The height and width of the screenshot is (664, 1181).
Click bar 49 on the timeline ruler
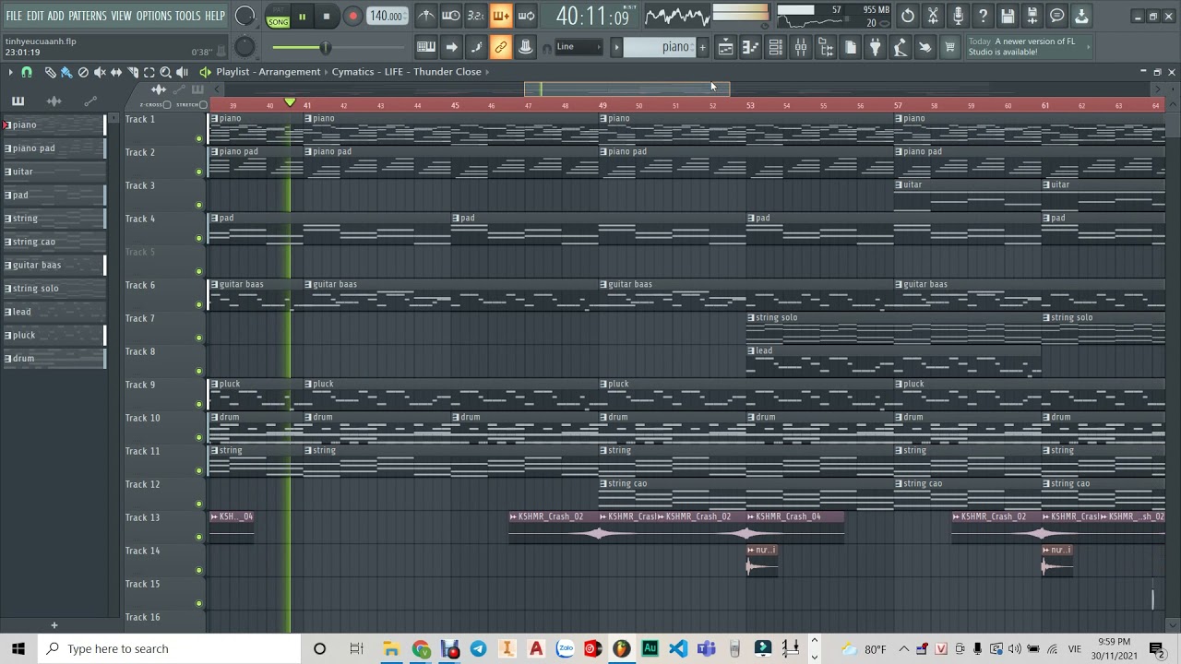coord(602,105)
